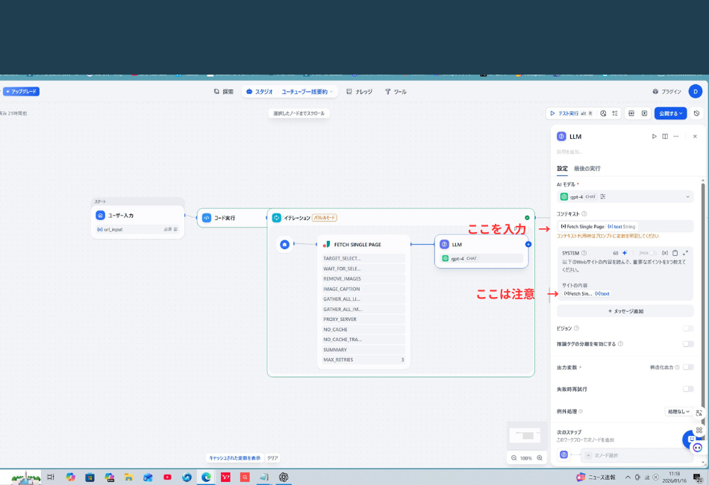709x485 pixels.
Task: Open the 公開する publish dropdown
Action: pyautogui.click(x=670, y=113)
